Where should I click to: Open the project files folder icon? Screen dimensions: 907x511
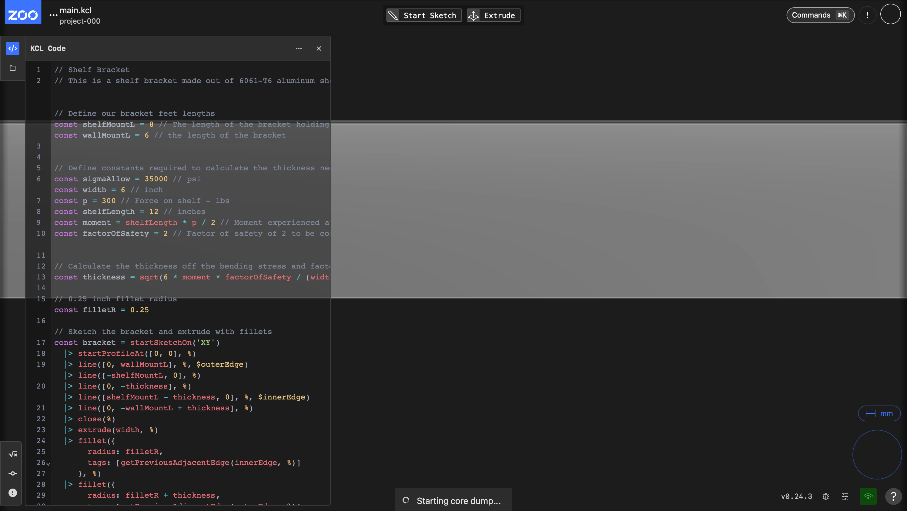(x=13, y=68)
